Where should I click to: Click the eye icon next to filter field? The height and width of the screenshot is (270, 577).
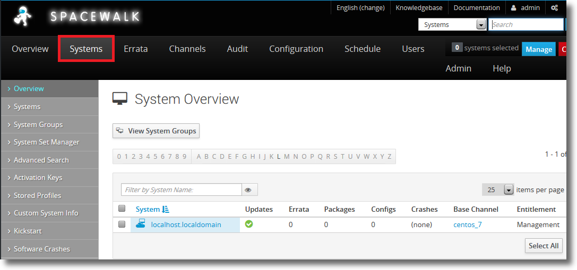(x=248, y=190)
